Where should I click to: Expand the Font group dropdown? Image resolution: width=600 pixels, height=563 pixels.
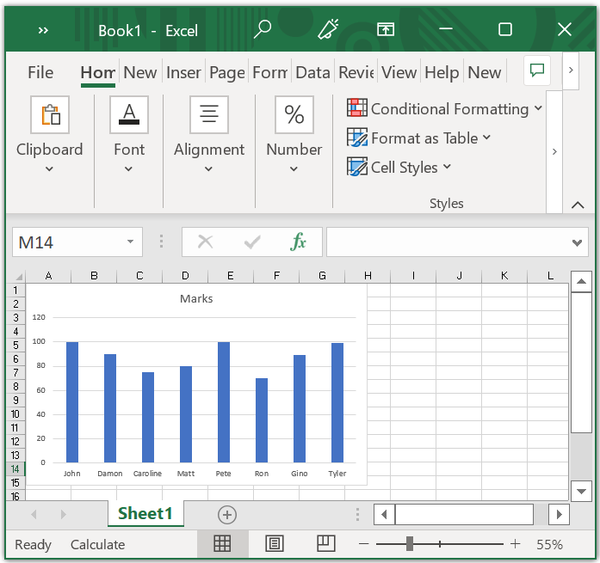tap(129, 168)
